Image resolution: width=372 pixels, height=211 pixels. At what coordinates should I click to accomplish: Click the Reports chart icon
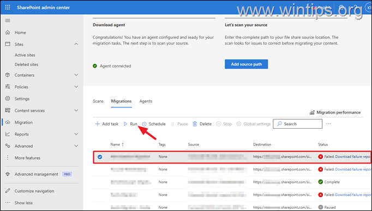click(x=8, y=134)
